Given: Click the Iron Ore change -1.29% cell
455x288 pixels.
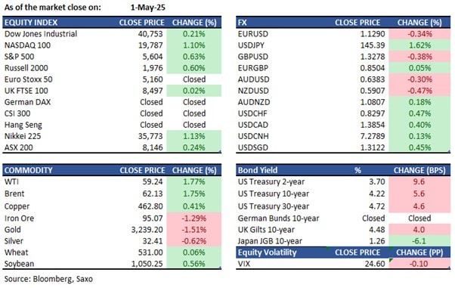Looking at the screenshot, I should (x=193, y=218).
